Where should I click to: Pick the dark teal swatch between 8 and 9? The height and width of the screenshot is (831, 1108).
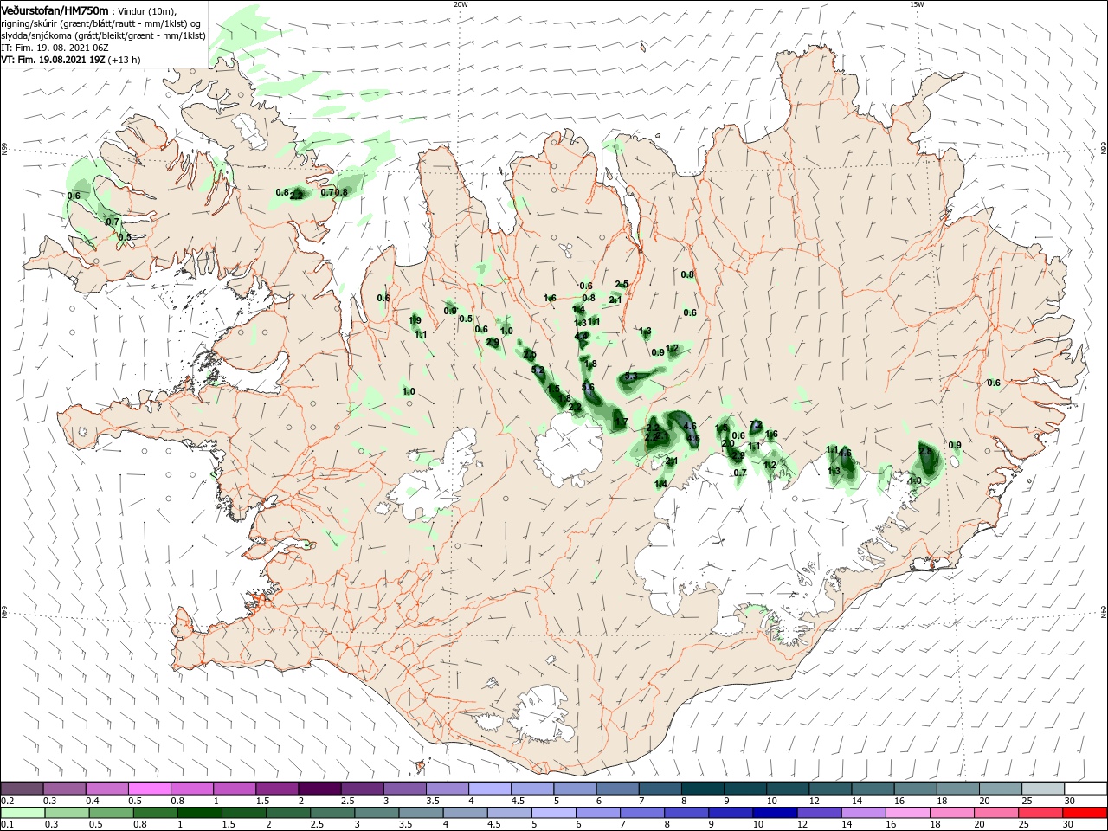(702, 789)
